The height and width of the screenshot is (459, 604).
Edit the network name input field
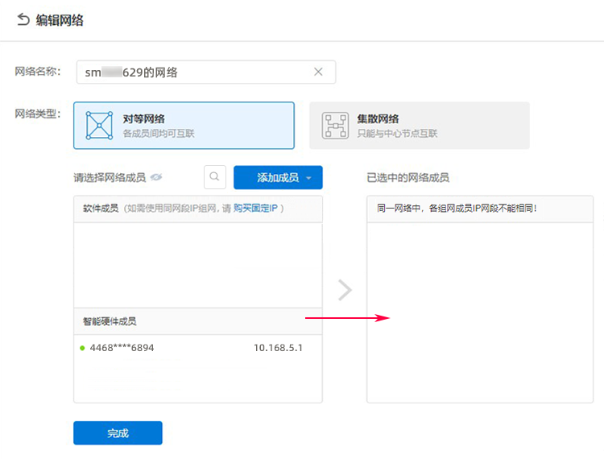click(206, 72)
